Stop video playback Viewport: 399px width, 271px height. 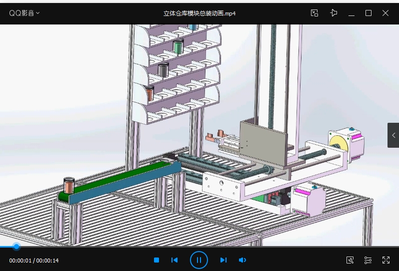pos(156,260)
